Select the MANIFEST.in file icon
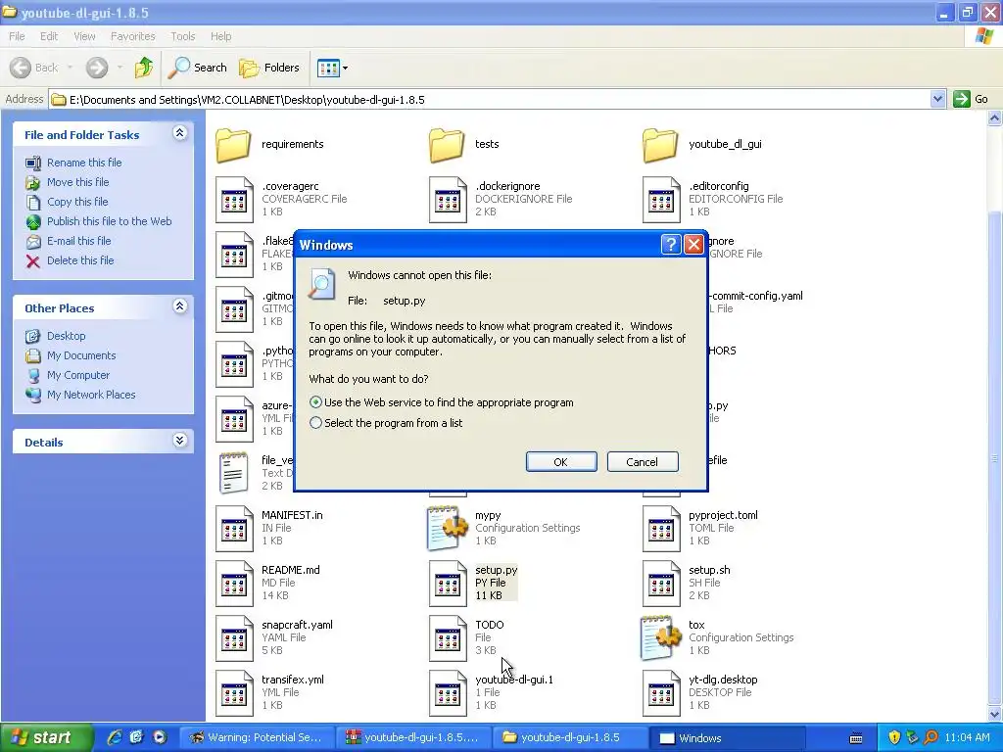 pos(234,528)
